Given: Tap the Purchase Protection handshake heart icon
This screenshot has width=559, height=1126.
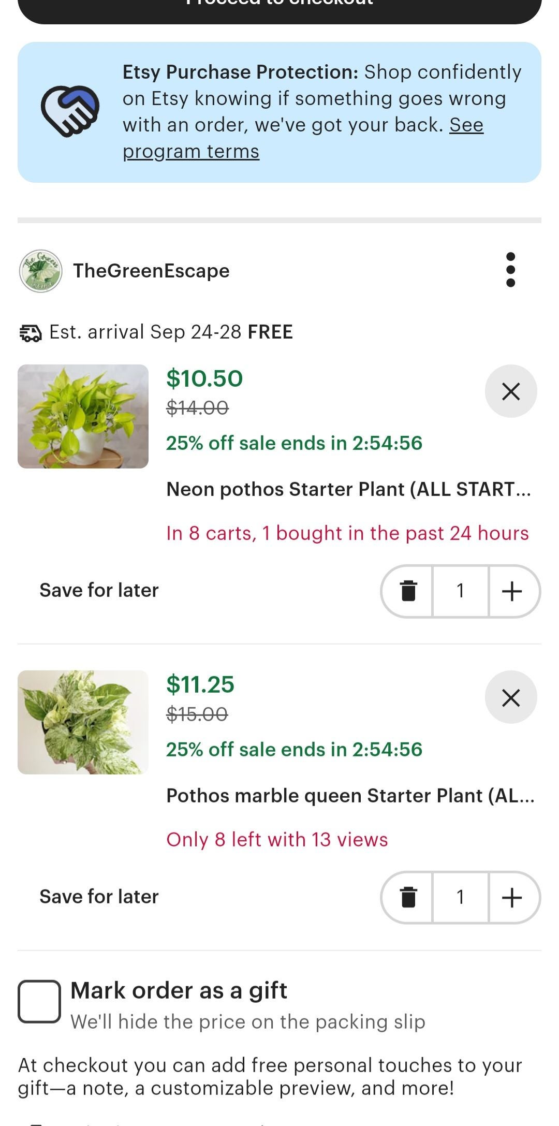Looking at the screenshot, I should (x=70, y=111).
